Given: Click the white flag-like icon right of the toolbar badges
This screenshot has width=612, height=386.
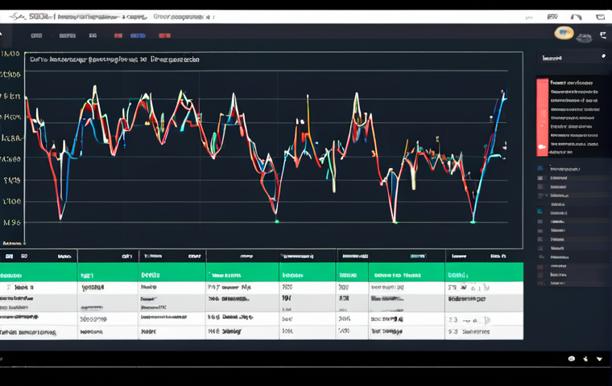Looking at the screenshot, I should pos(602,35).
